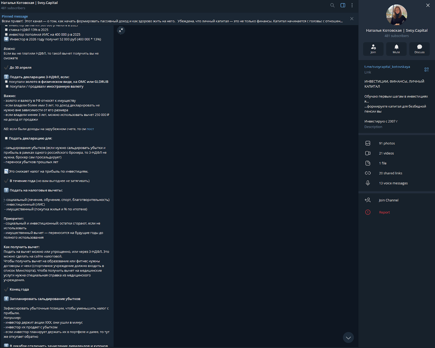The image size is (435, 348).
Task: Open the three-dot more options menu
Action: (352, 5)
